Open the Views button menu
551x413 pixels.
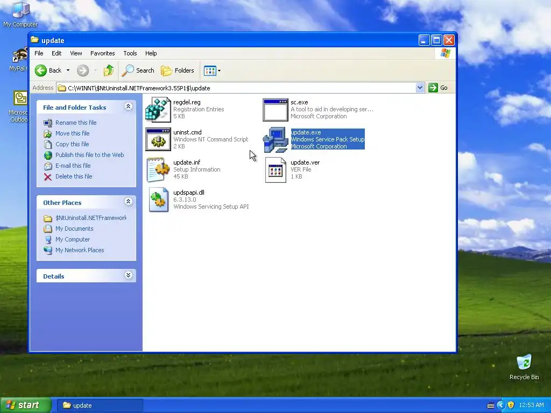point(212,70)
